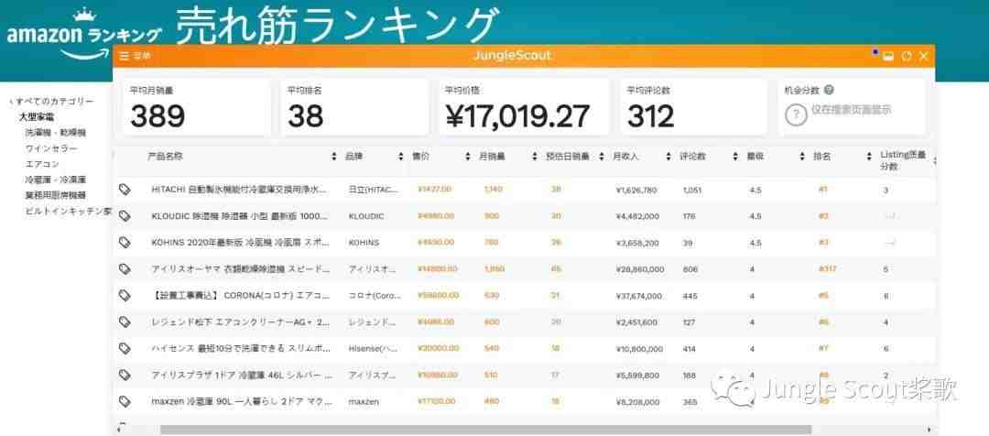Click the horizontal scrollbar of the table

(485, 430)
